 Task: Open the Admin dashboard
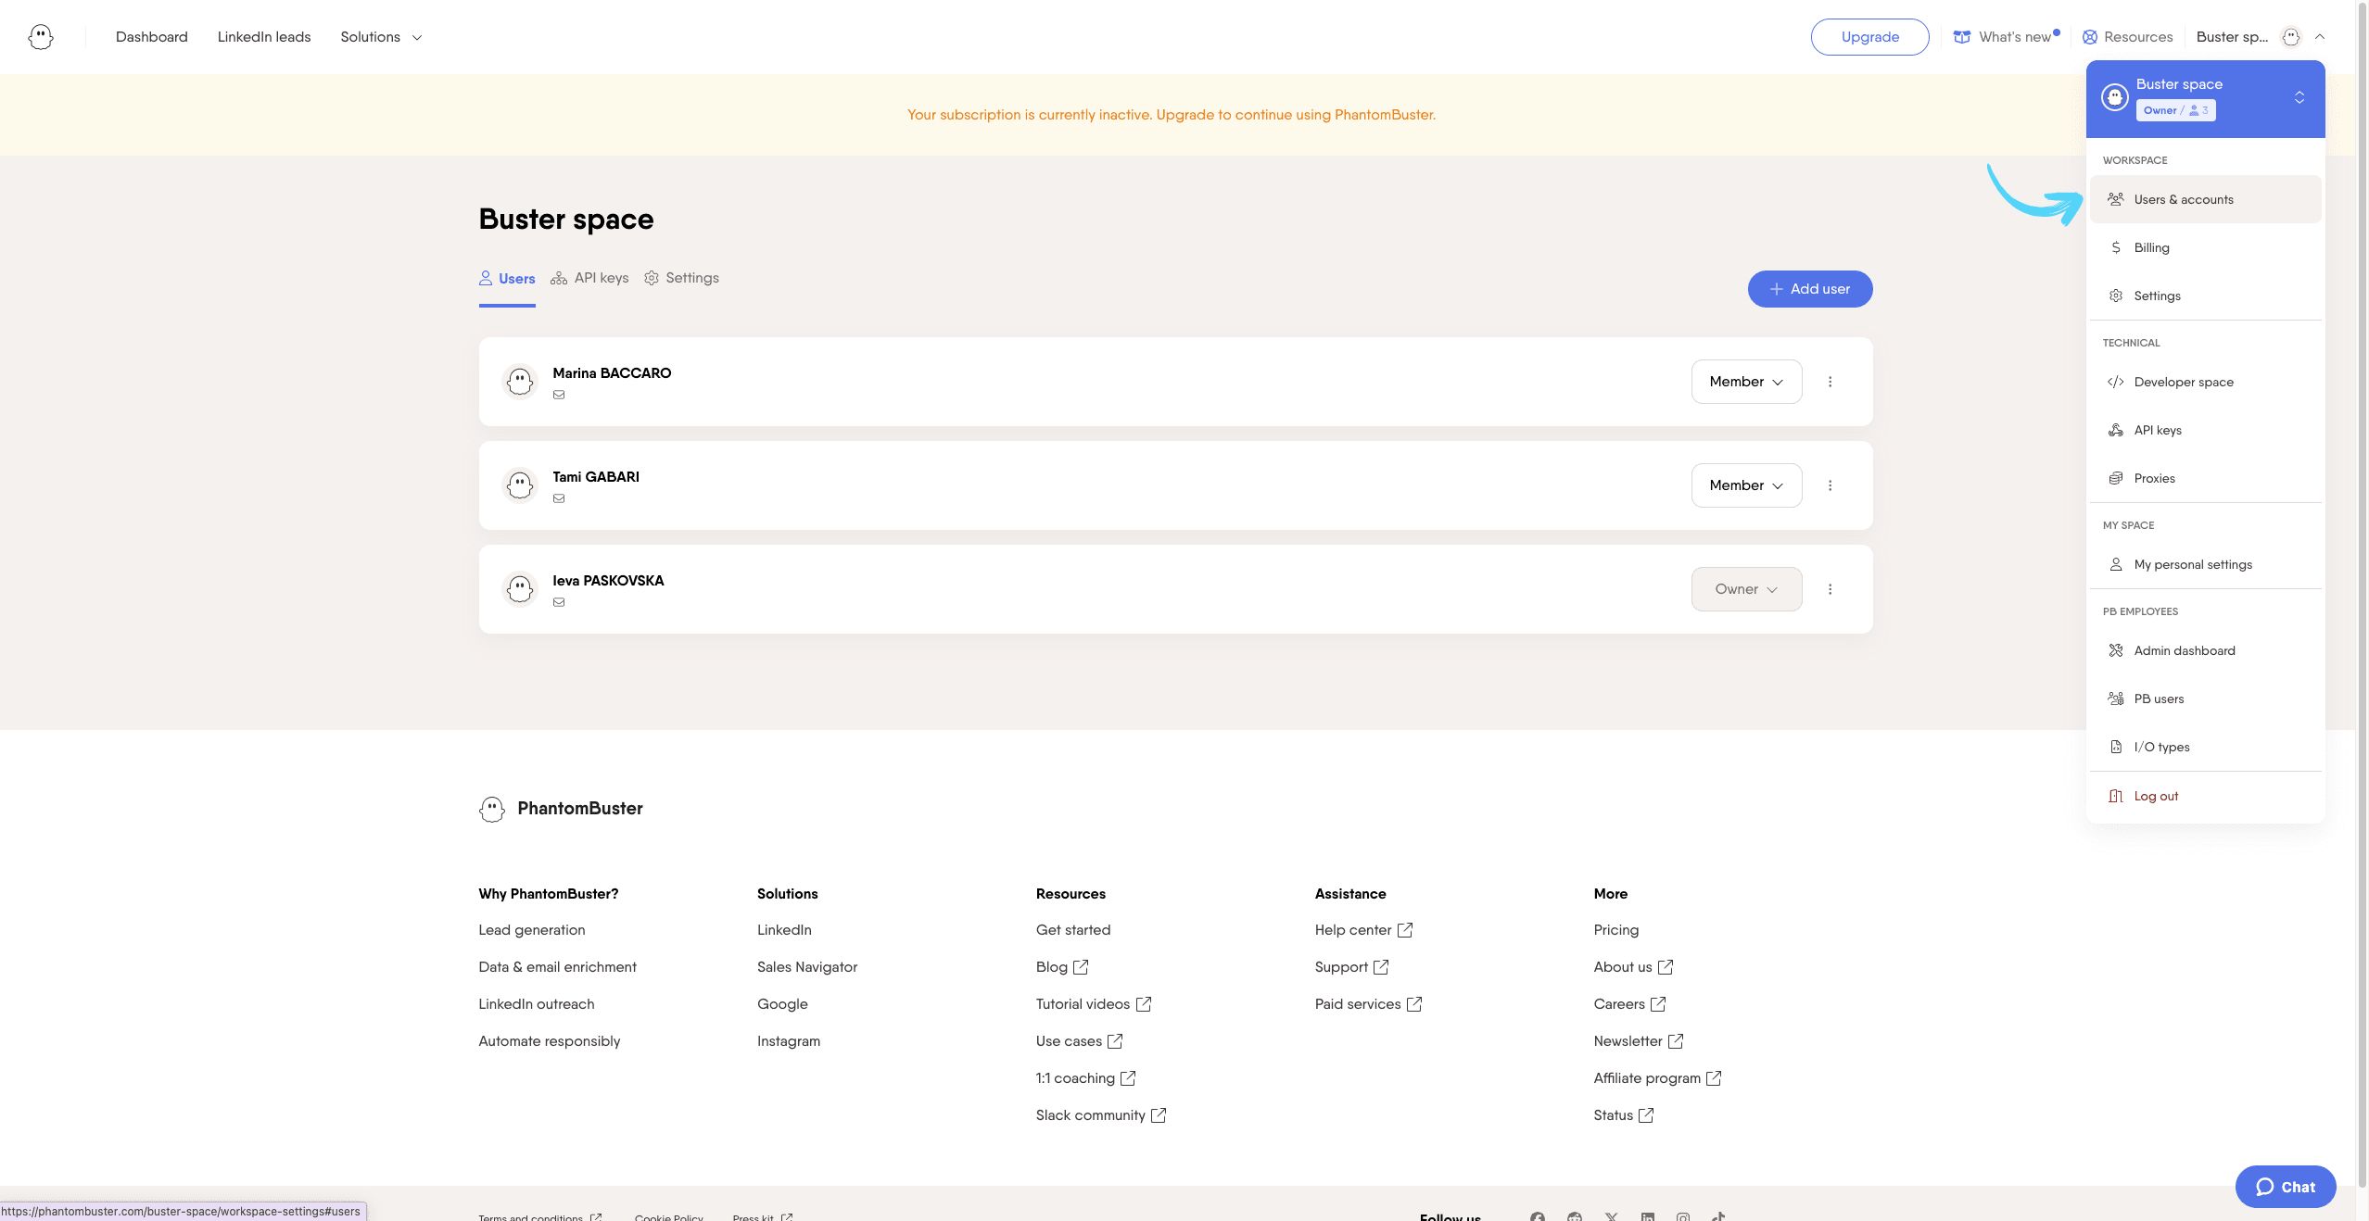pyautogui.click(x=2205, y=650)
